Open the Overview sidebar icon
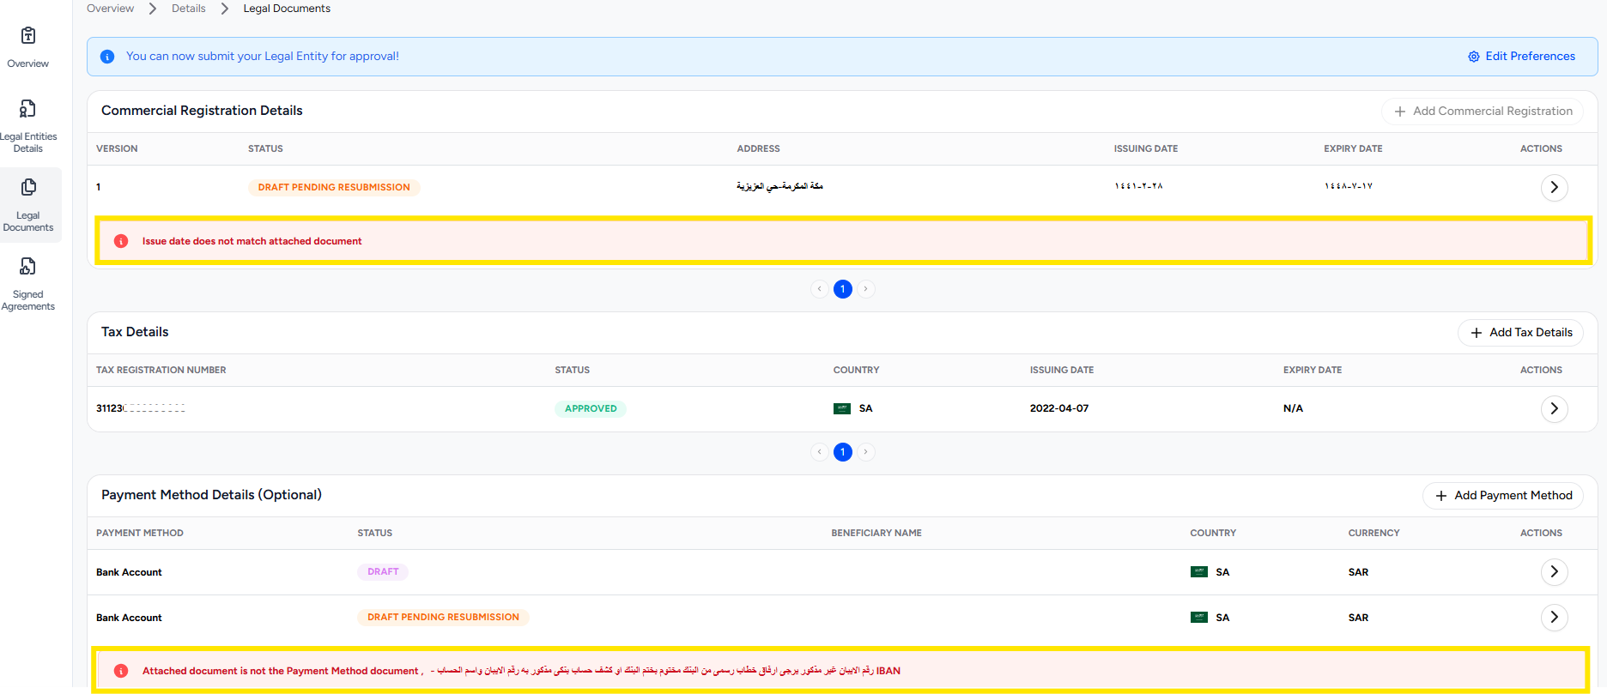Image resolution: width=1607 pixels, height=694 pixels. coord(28,36)
